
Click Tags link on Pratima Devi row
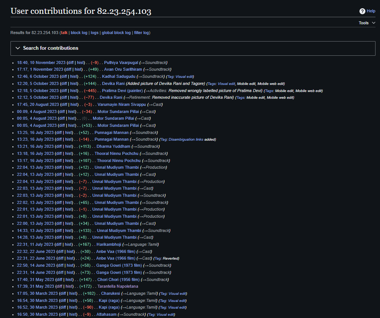[269, 91]
